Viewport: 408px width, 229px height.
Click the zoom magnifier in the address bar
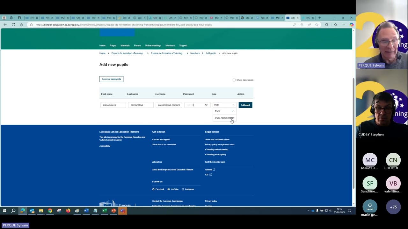(302, 24)
